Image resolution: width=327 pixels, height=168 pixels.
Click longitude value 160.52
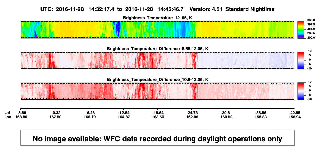coord(226,117)
